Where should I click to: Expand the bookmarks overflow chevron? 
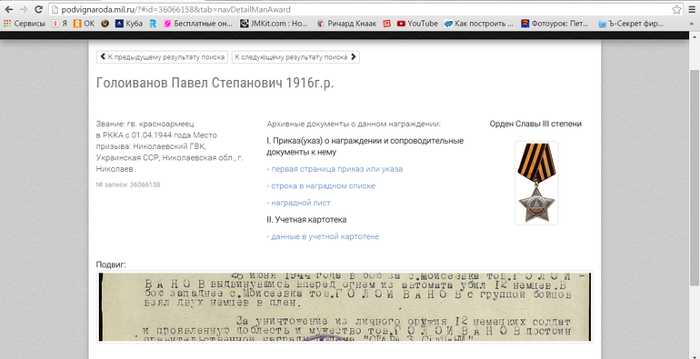click(692, 24)
